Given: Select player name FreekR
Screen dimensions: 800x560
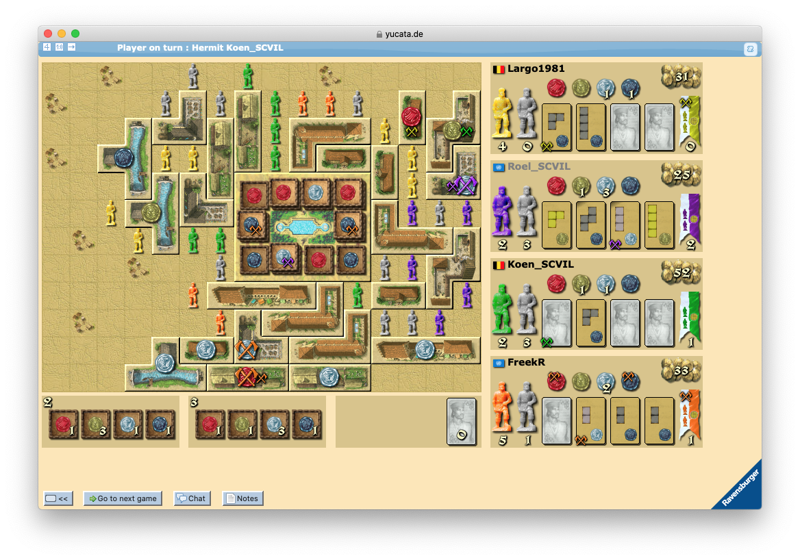Looking at the screenshot, I should (x=526, y=363).
